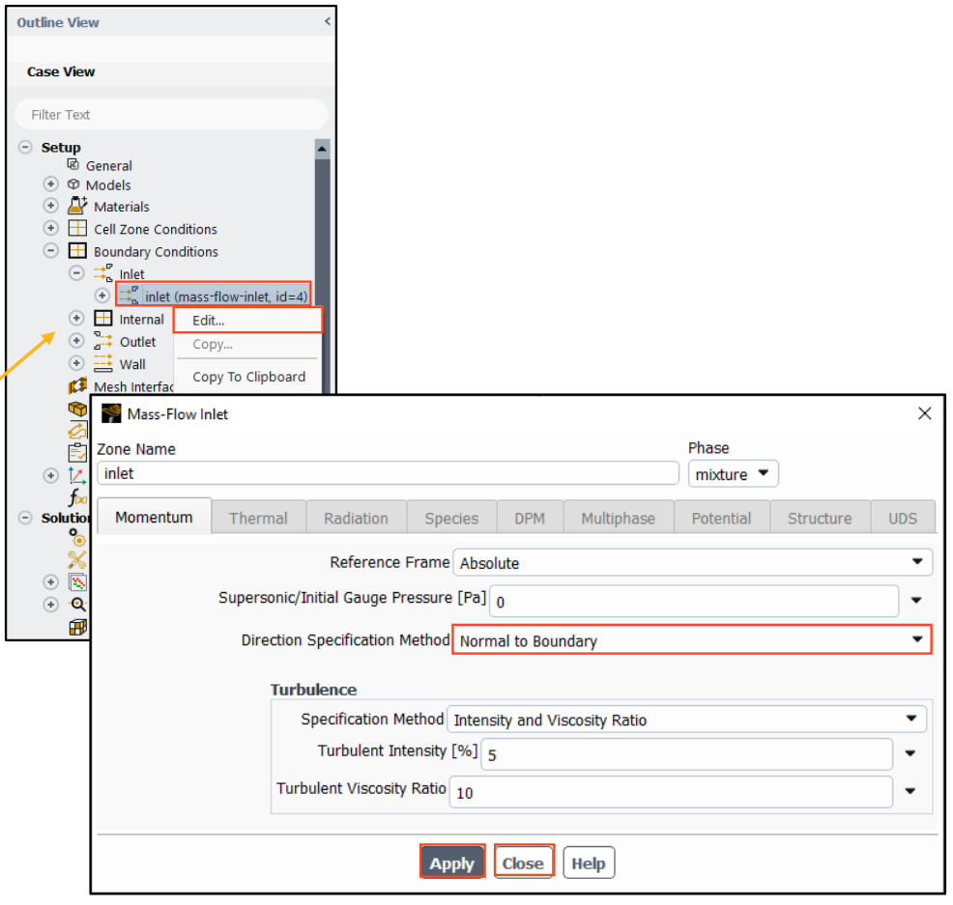Click the Help button

pos(588,863)
